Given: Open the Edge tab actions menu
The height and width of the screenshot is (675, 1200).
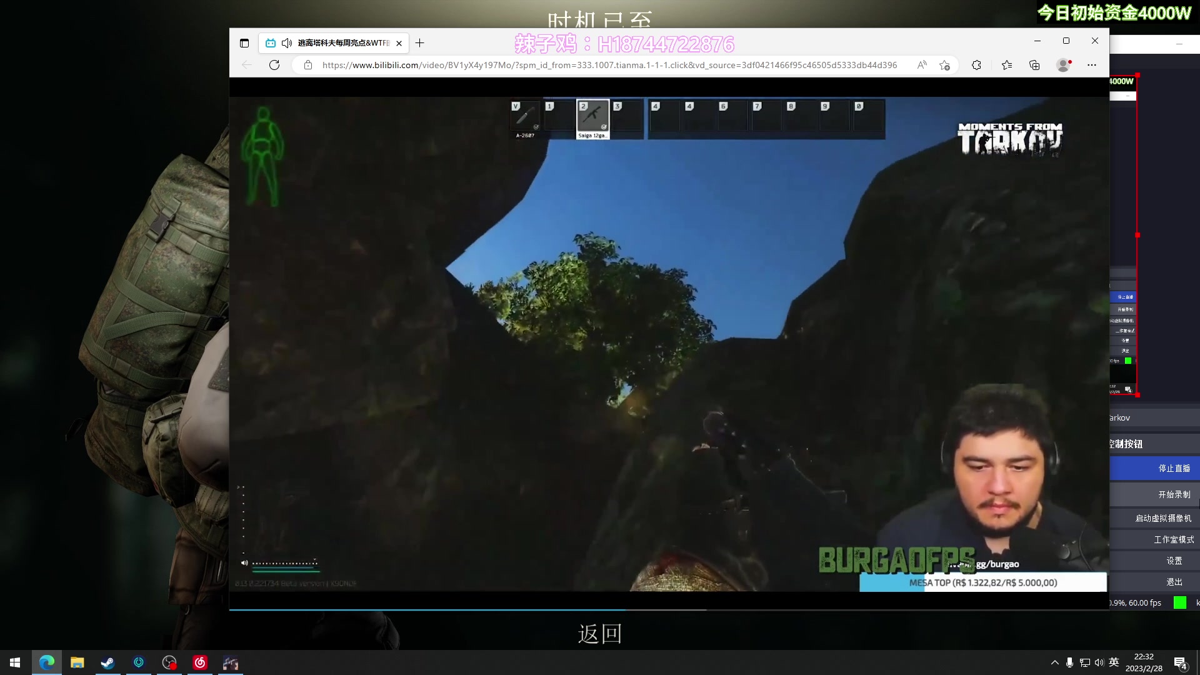Looking at the screenshot, I should tap(244, 43).
